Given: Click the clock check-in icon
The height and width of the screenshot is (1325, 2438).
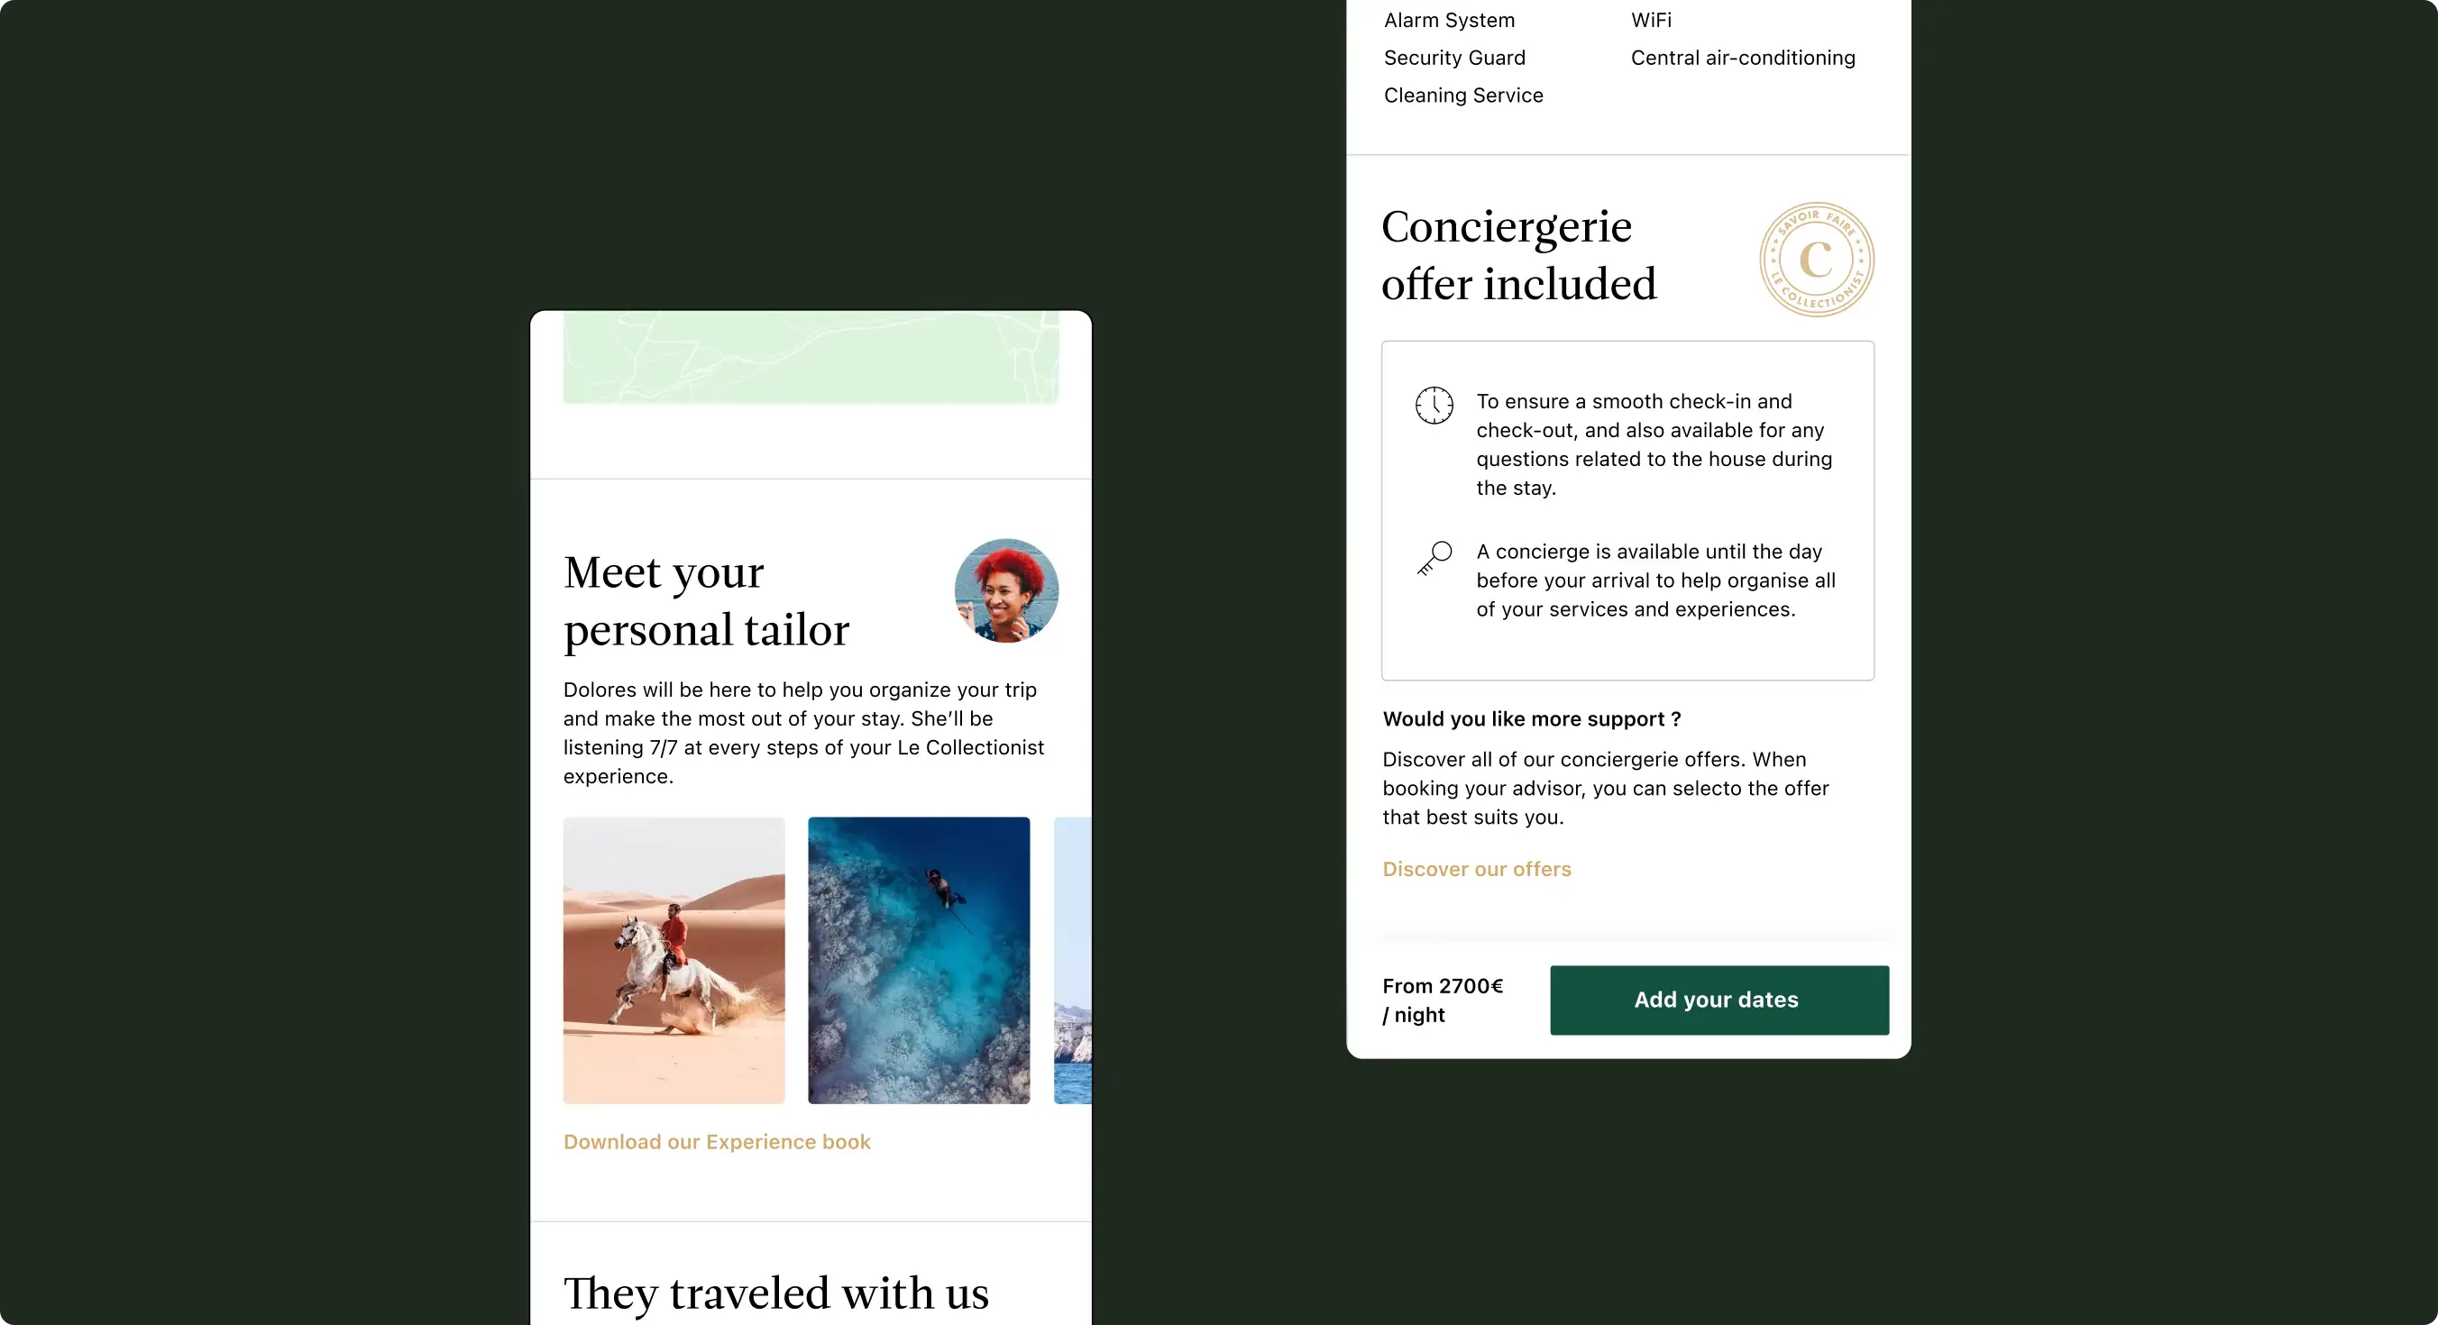Looking at the screenshot, I should pos(1434,405).
